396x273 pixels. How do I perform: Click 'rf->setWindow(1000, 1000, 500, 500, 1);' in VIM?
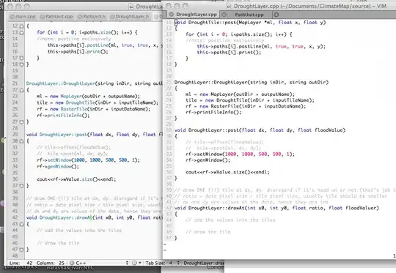point(241,154)
